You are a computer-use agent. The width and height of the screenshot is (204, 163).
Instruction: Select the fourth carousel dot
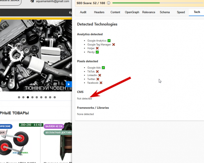[32, 97]
